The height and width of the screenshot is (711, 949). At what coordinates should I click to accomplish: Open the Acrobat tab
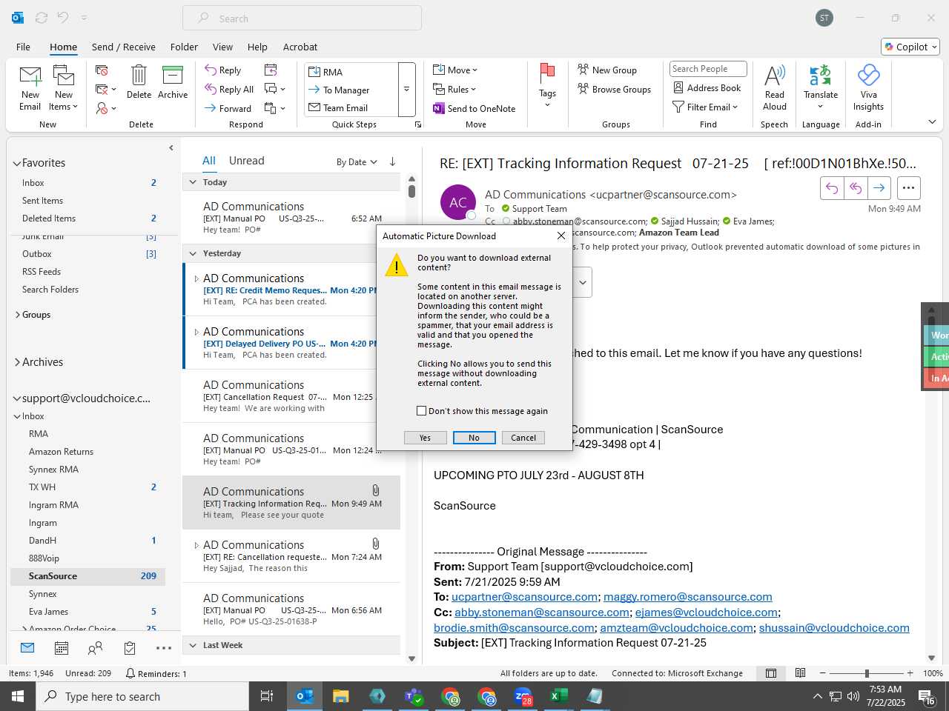[x=300, y=47]
